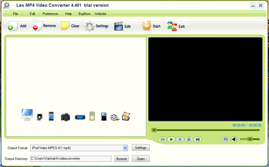269x167 pixels.
Task: Mute audio with the speaker icon
Action: pyautogui.click(x=234, y=139)
